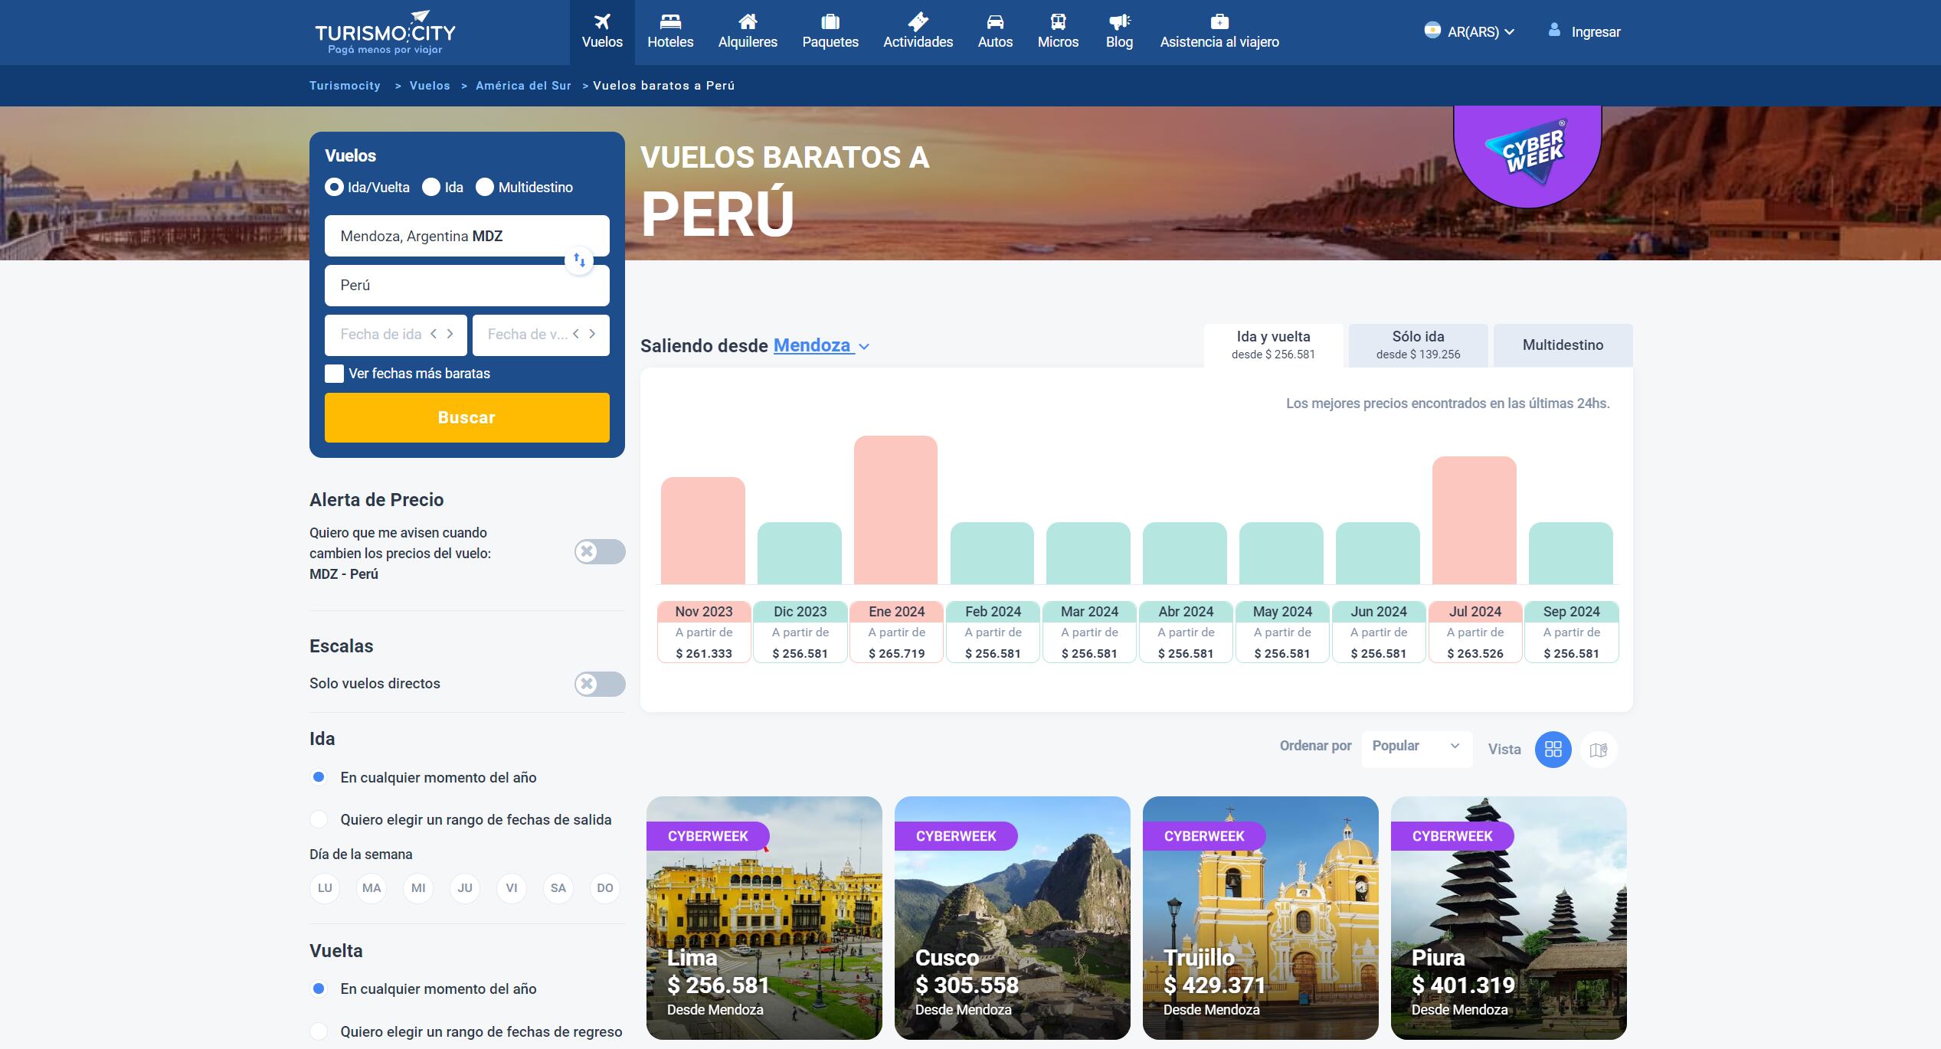Select the Ida/Vuelta radio option
This screenshot has height=1049, width=1941.
click(x=334, y=187)
